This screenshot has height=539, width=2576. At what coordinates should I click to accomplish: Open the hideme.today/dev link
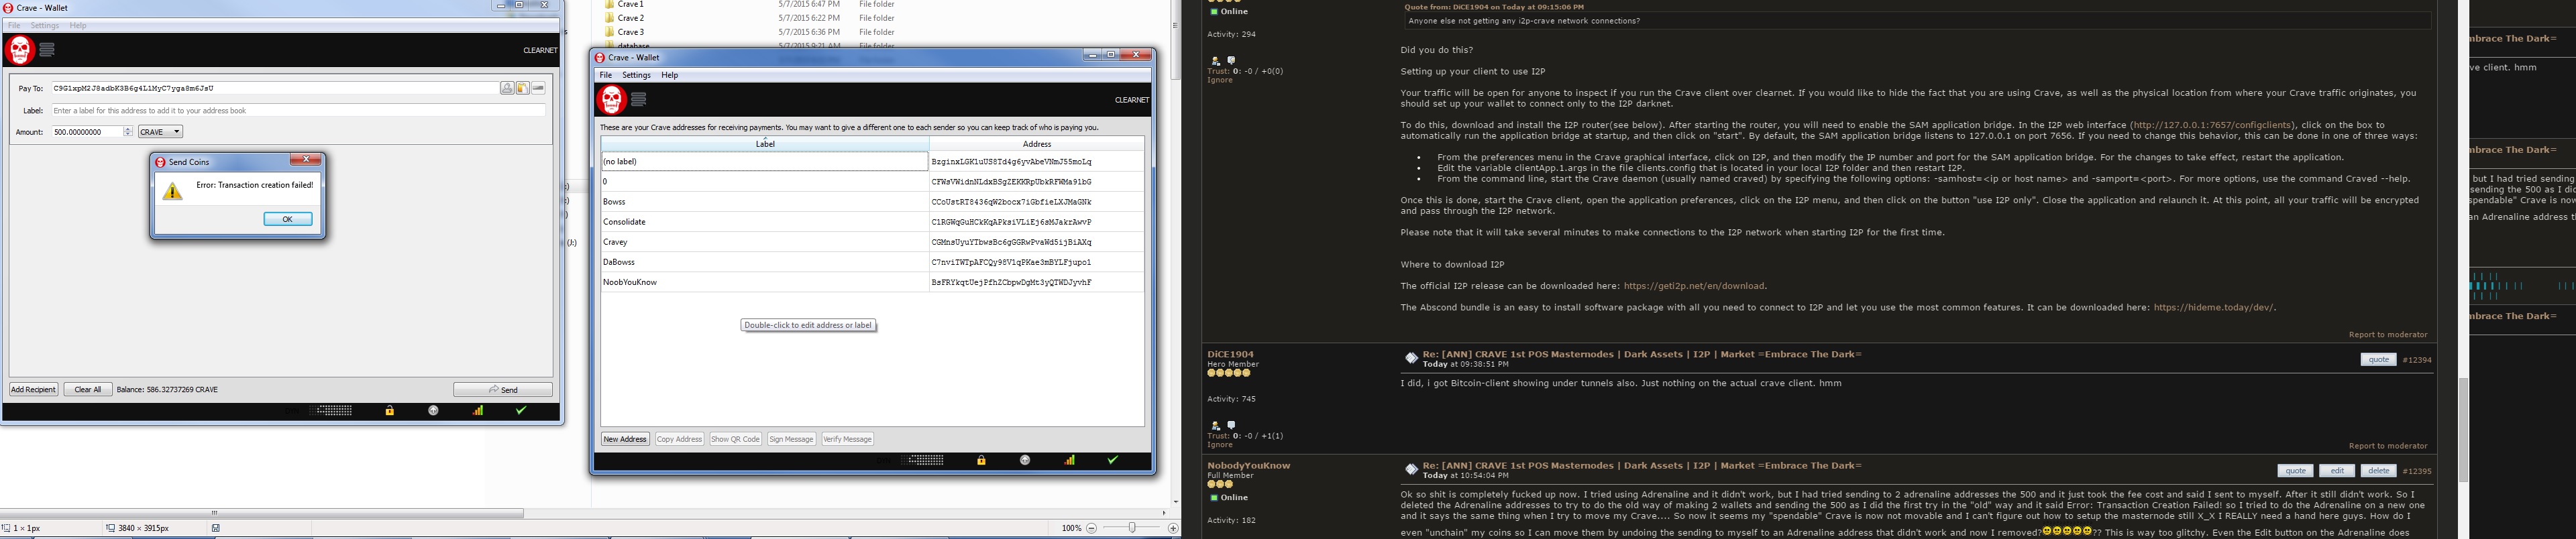[2214, 308]
